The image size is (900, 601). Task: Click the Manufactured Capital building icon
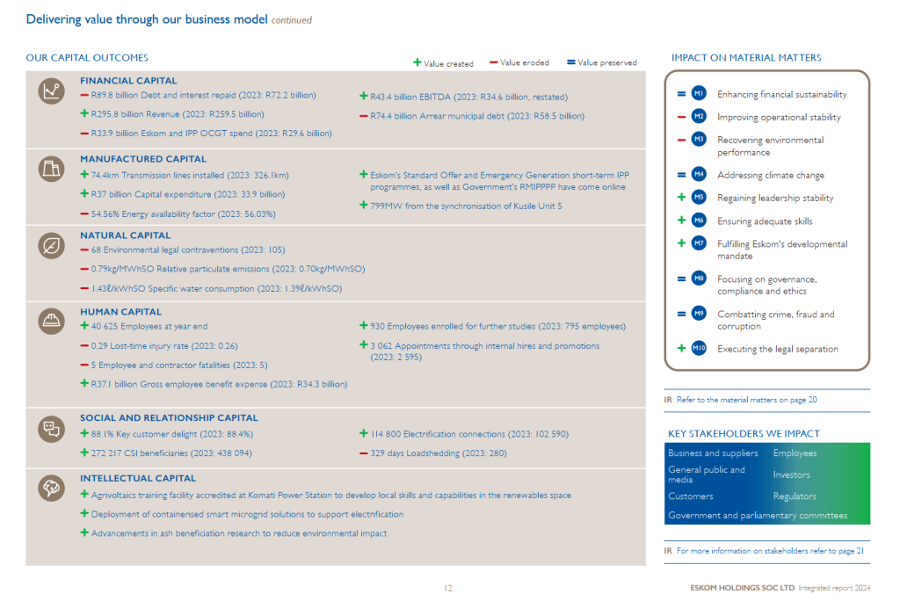coord(51,169)
